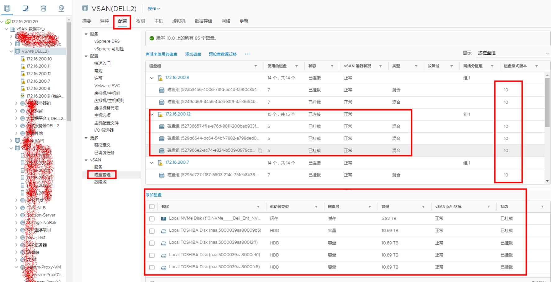This screenshot has width=551, height=282.
Task: Click the disk group table vertical scrollbar
Action: click(x=547, y=102)
